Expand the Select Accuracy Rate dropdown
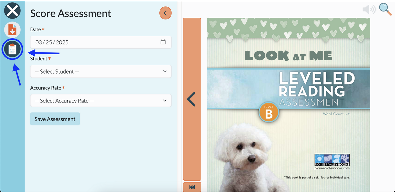This screenshot has width=395, height=192. coord(101,101)
